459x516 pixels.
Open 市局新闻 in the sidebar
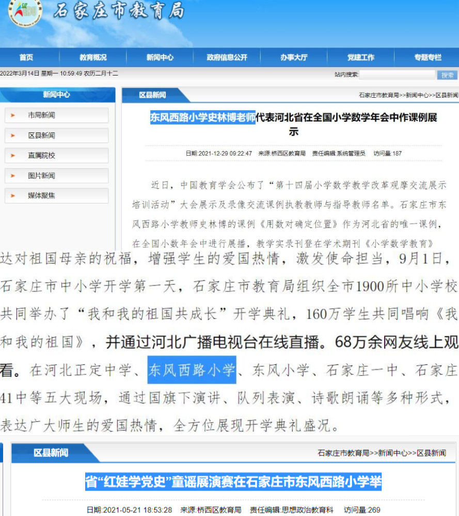[56, 115]
